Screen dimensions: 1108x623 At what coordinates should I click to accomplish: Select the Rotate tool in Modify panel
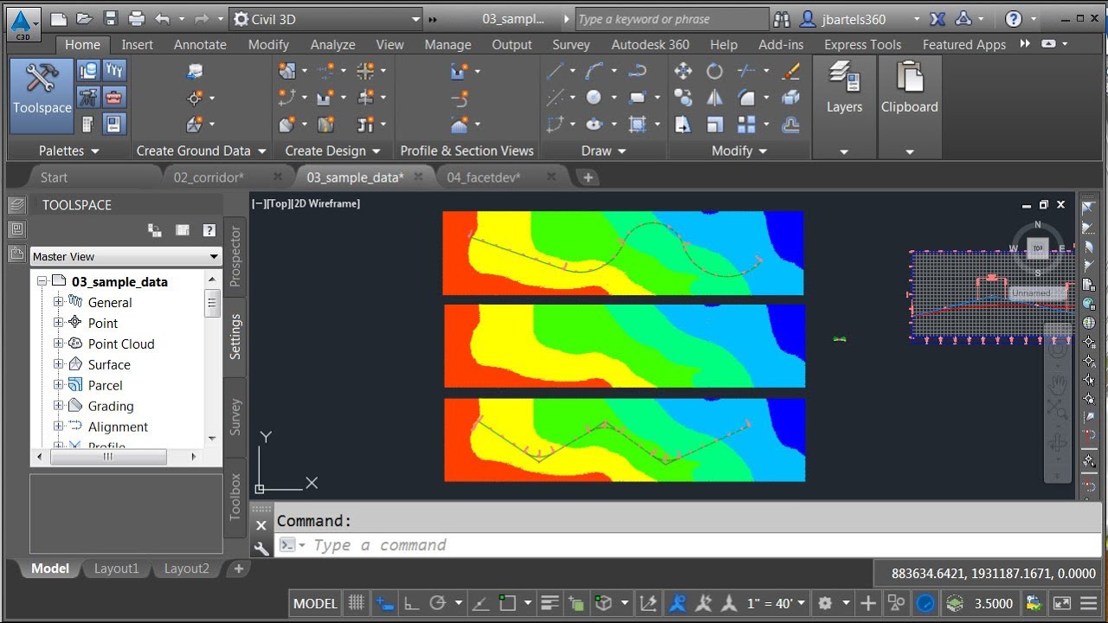click(x=714, y=72)
